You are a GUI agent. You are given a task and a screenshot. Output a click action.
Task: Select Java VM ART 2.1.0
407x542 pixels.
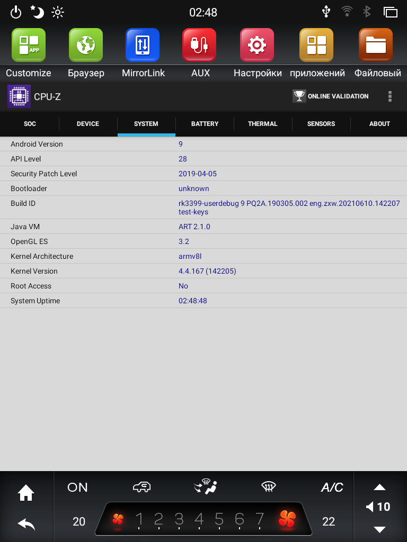(194, 227)
